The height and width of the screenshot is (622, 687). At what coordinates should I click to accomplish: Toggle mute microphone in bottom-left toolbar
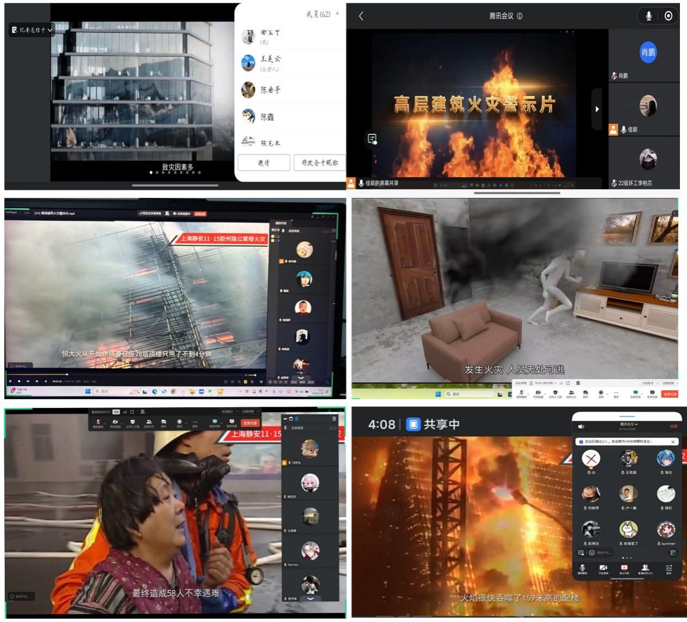click(98, 422)
